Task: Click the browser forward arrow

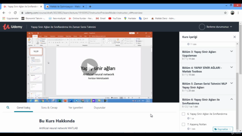Action: (x=9, y=13)
